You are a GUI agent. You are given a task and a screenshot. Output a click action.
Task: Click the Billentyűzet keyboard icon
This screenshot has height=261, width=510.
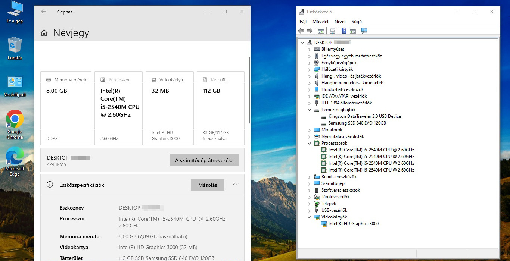(317, 49)
